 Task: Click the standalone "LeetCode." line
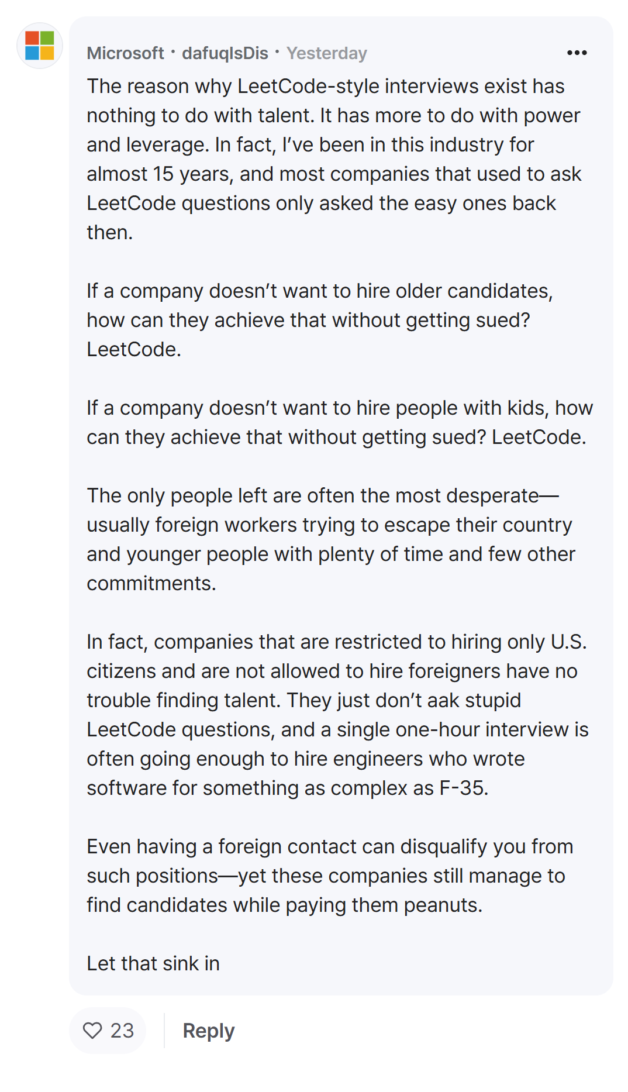[x=134, y=349]
